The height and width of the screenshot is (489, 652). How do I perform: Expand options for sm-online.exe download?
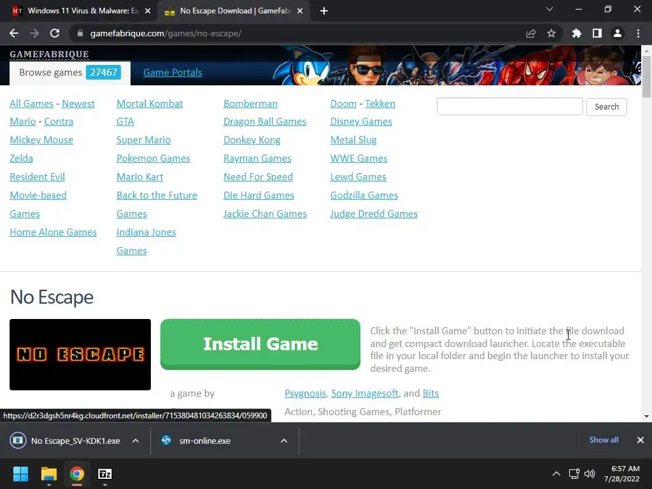284,441
